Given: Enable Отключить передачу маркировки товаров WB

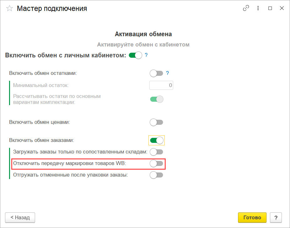Looking at the screenshot, I should 157,163.
